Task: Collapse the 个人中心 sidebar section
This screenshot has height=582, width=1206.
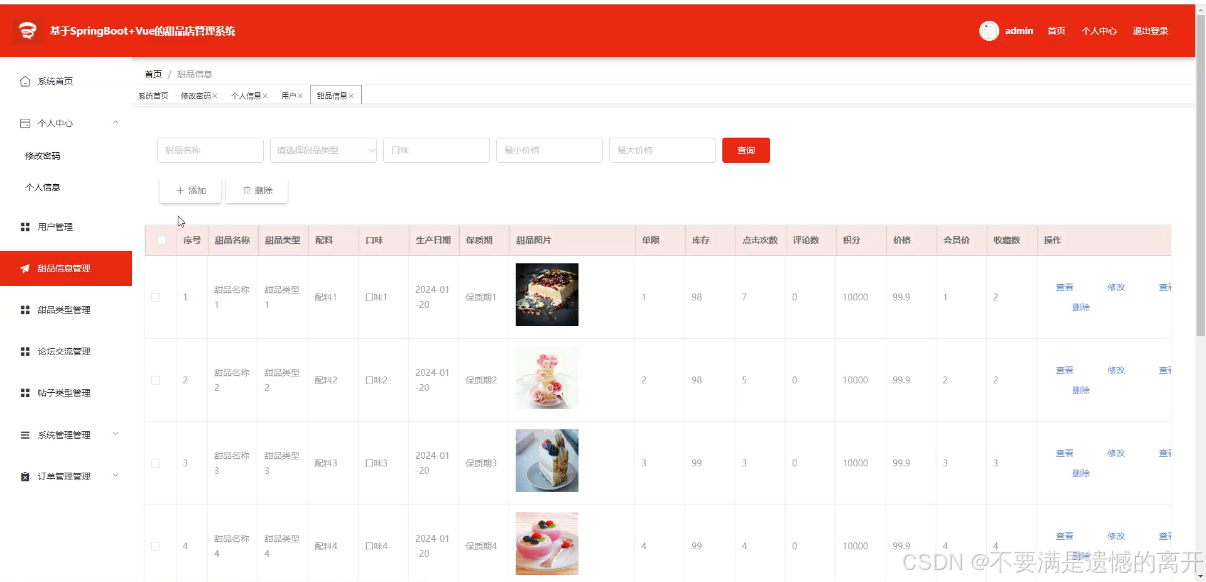Action: coord(115,123)
